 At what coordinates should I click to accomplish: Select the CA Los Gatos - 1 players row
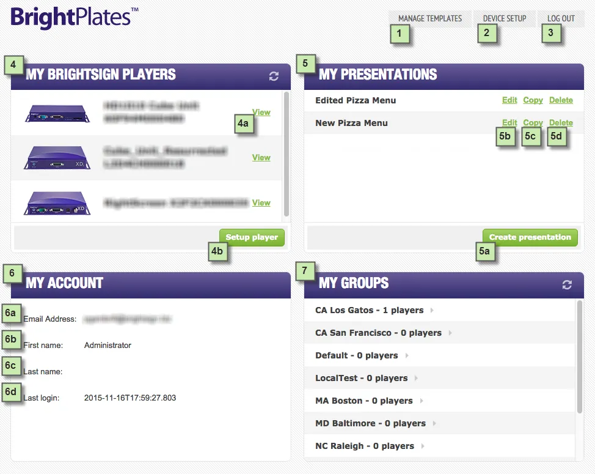coord(440,310)
